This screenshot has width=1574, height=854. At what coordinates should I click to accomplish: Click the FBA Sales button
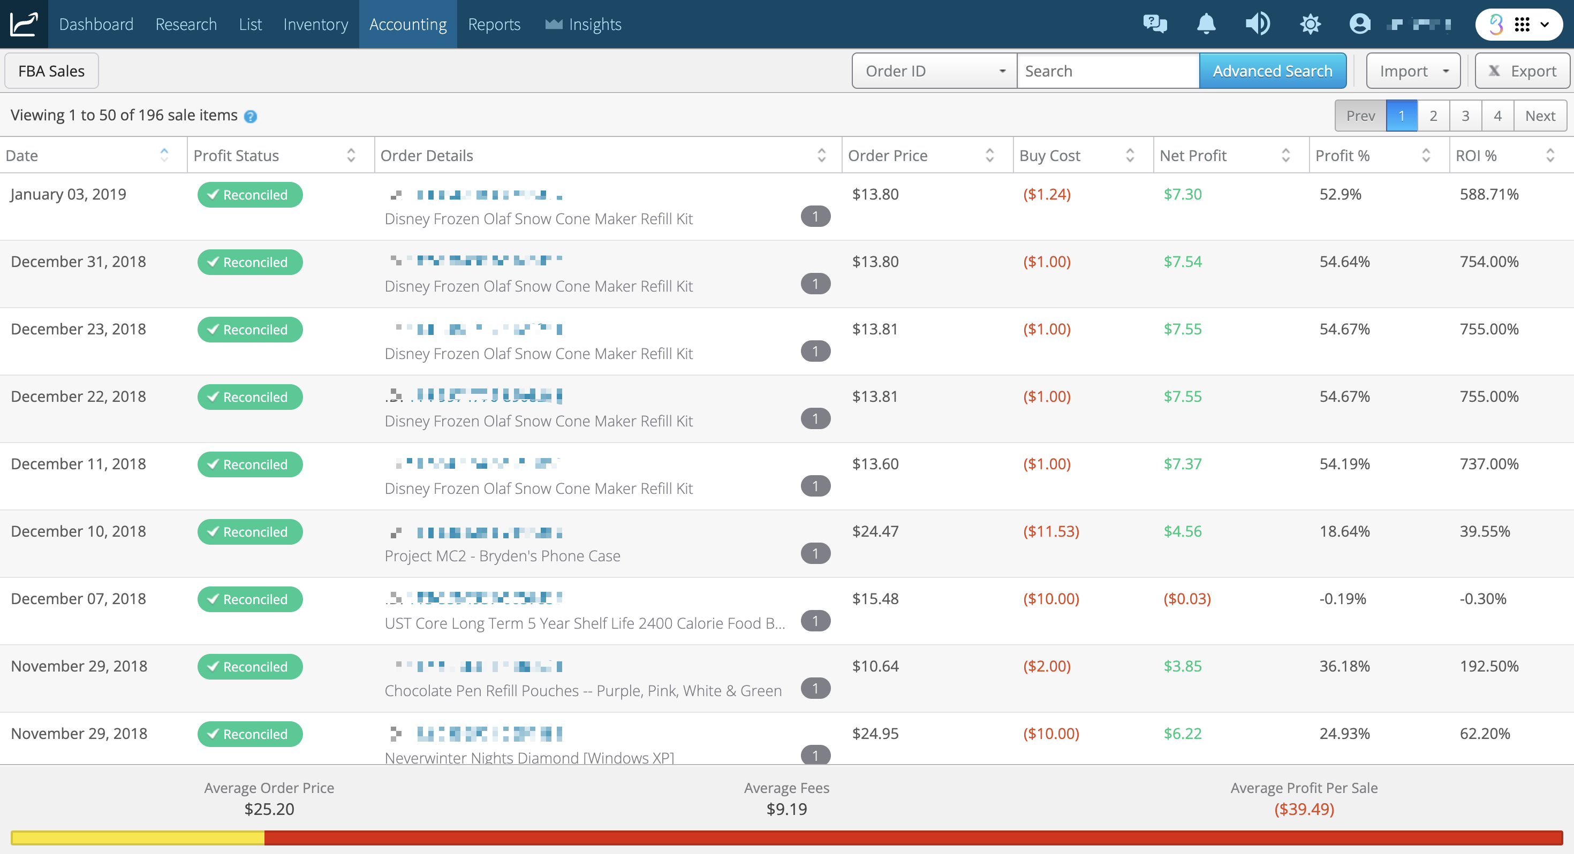[x=52, y=71]
